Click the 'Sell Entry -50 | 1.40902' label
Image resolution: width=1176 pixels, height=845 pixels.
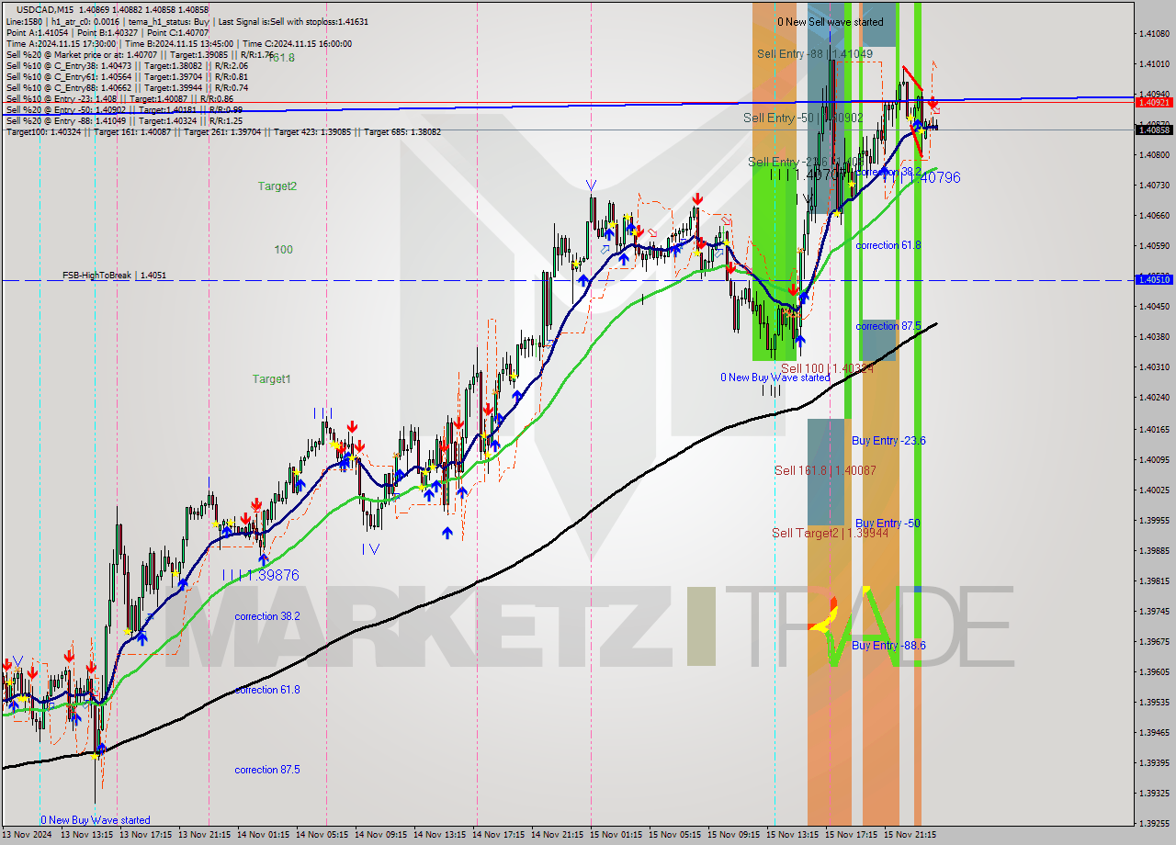click(x=803, y=118)
